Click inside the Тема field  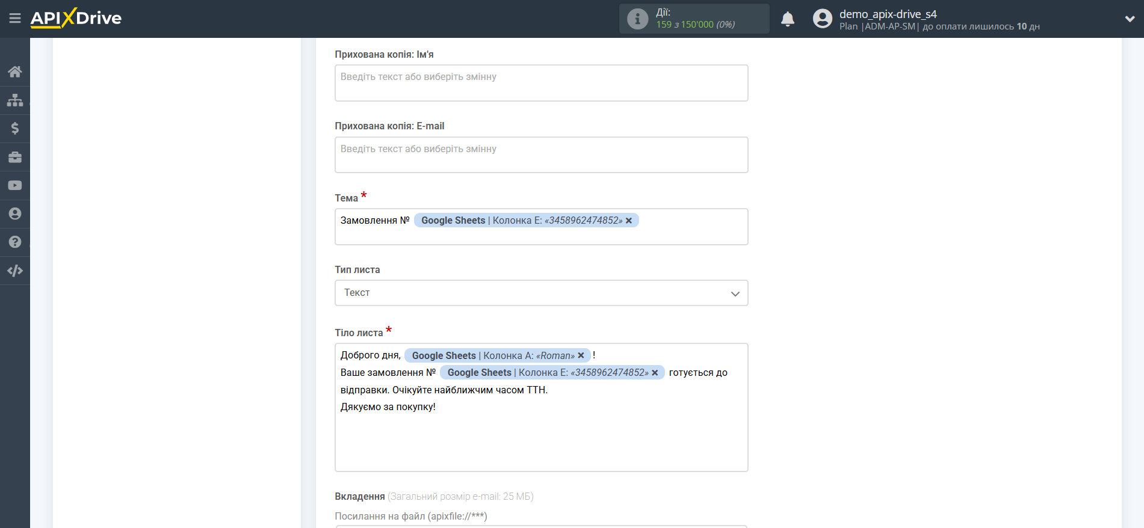[x=541, y=227]
